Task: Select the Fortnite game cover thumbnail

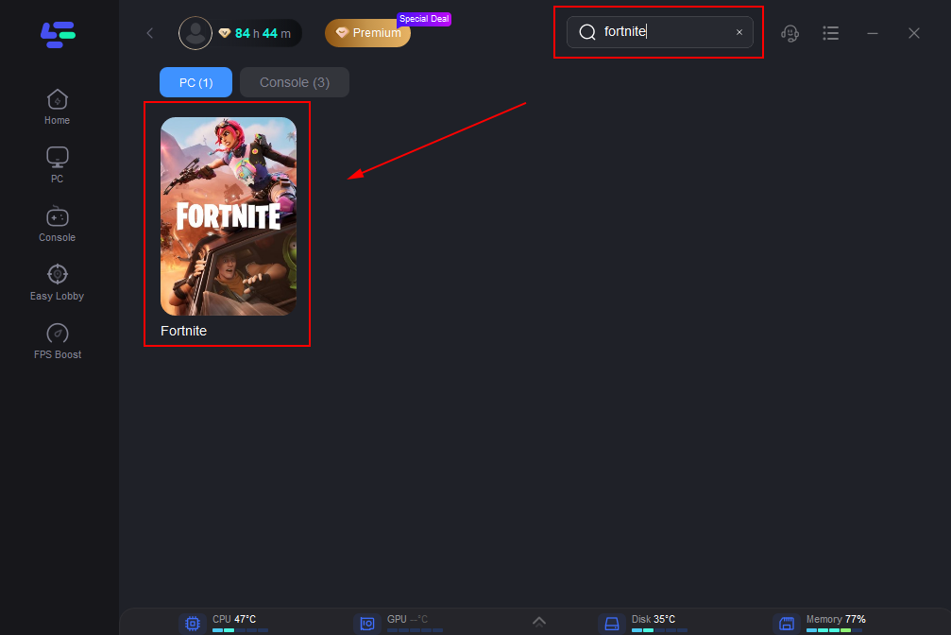Action: [229, 216]
